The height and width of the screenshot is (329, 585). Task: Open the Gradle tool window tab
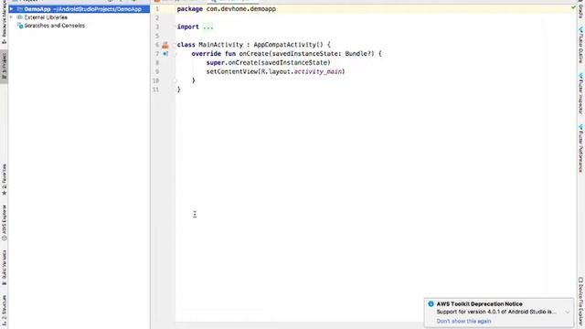(580, 10)
